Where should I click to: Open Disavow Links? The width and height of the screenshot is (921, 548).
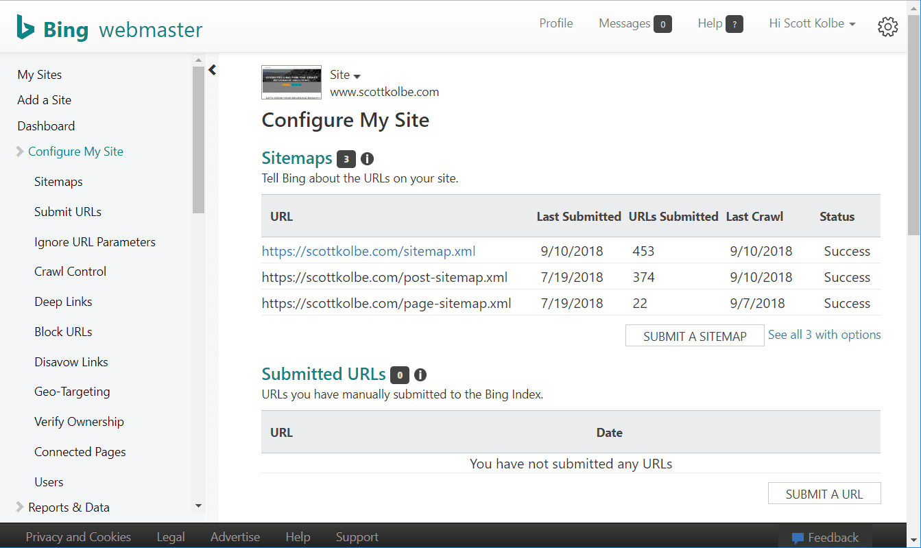[x=71, y=362]
